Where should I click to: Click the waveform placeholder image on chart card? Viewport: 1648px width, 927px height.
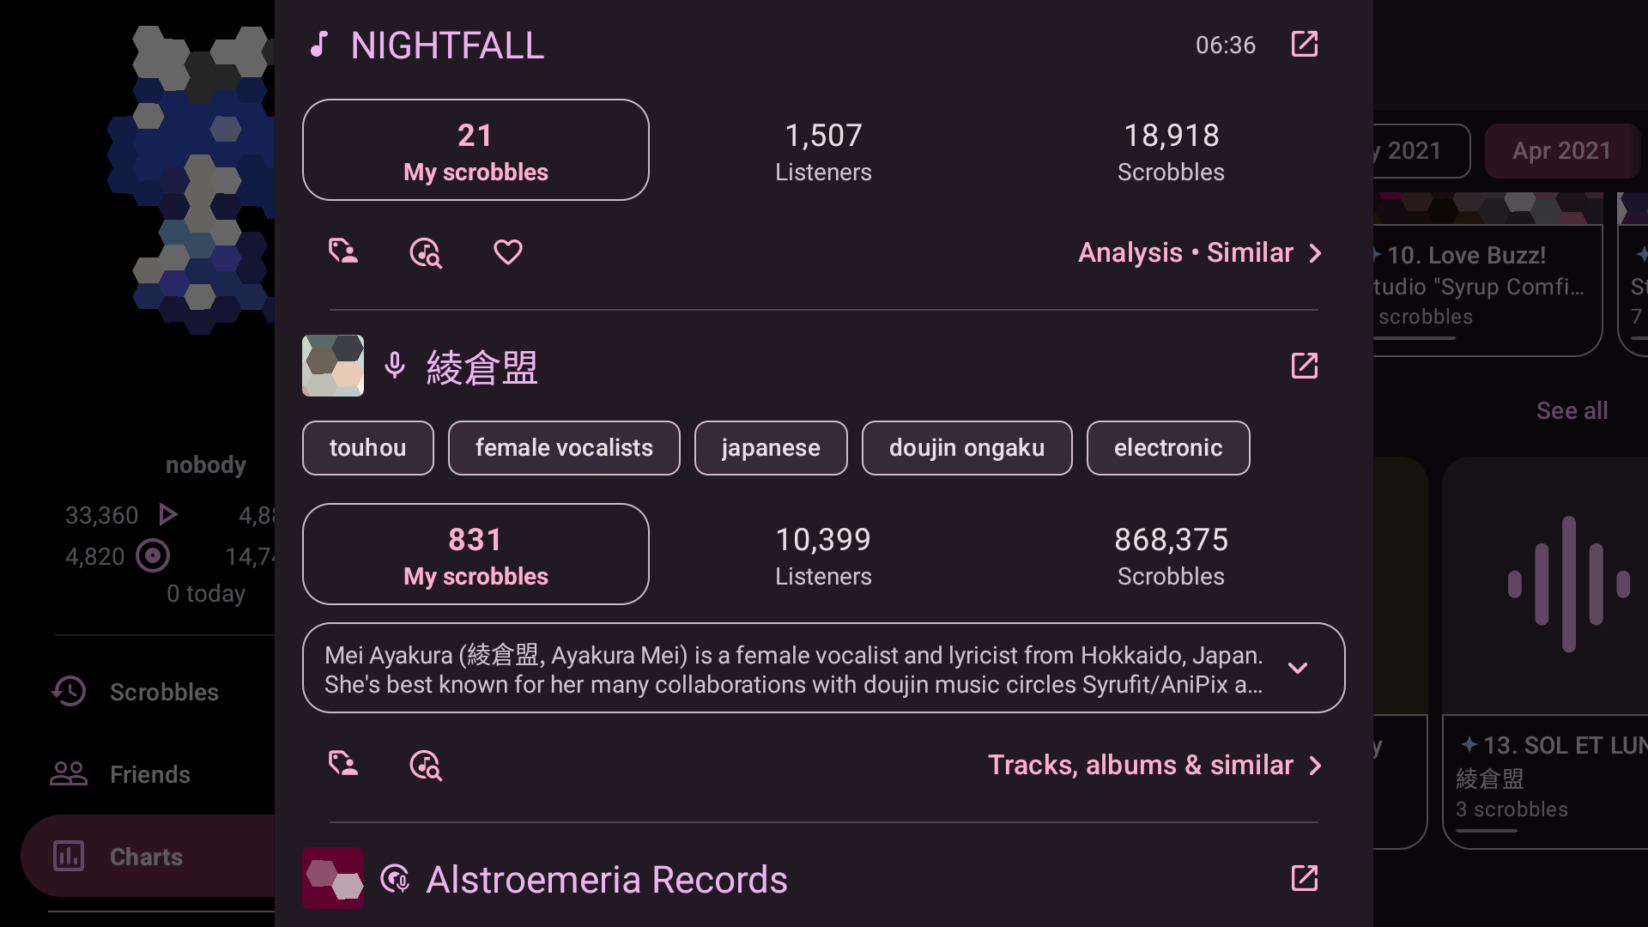pyautogui.click(x=1568, y=585)
